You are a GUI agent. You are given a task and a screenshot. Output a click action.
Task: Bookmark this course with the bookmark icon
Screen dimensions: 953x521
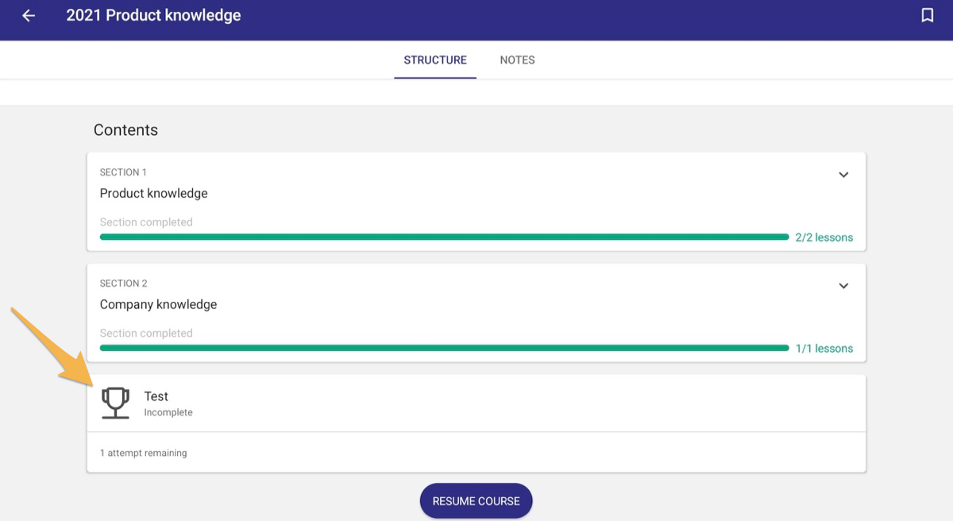click(927, 15)
